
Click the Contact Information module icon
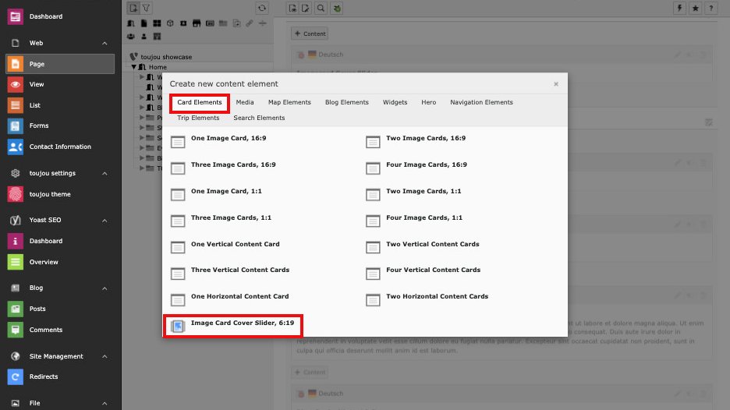[16, 147]
